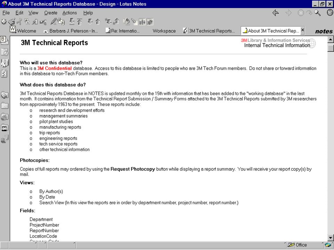The width and height of the screenshot is (334, 250).
Task: Open the To Do checklist bookmark
Action: point(4,74)
